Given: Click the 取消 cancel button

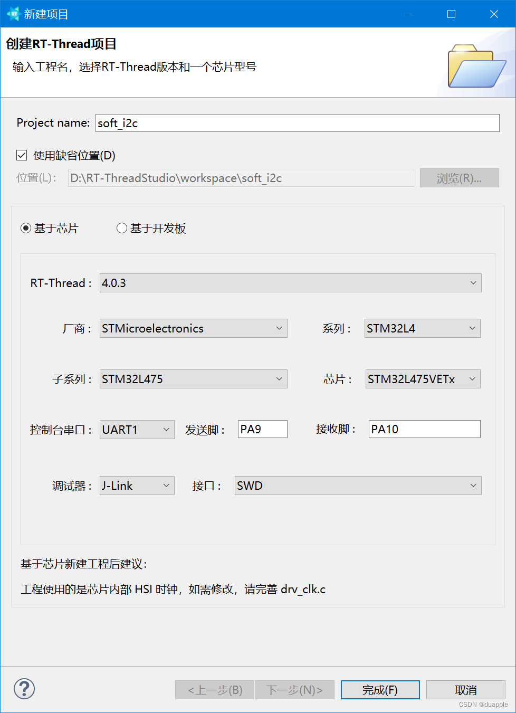Looking at the screenshot, I should click(x=466, y=690).
